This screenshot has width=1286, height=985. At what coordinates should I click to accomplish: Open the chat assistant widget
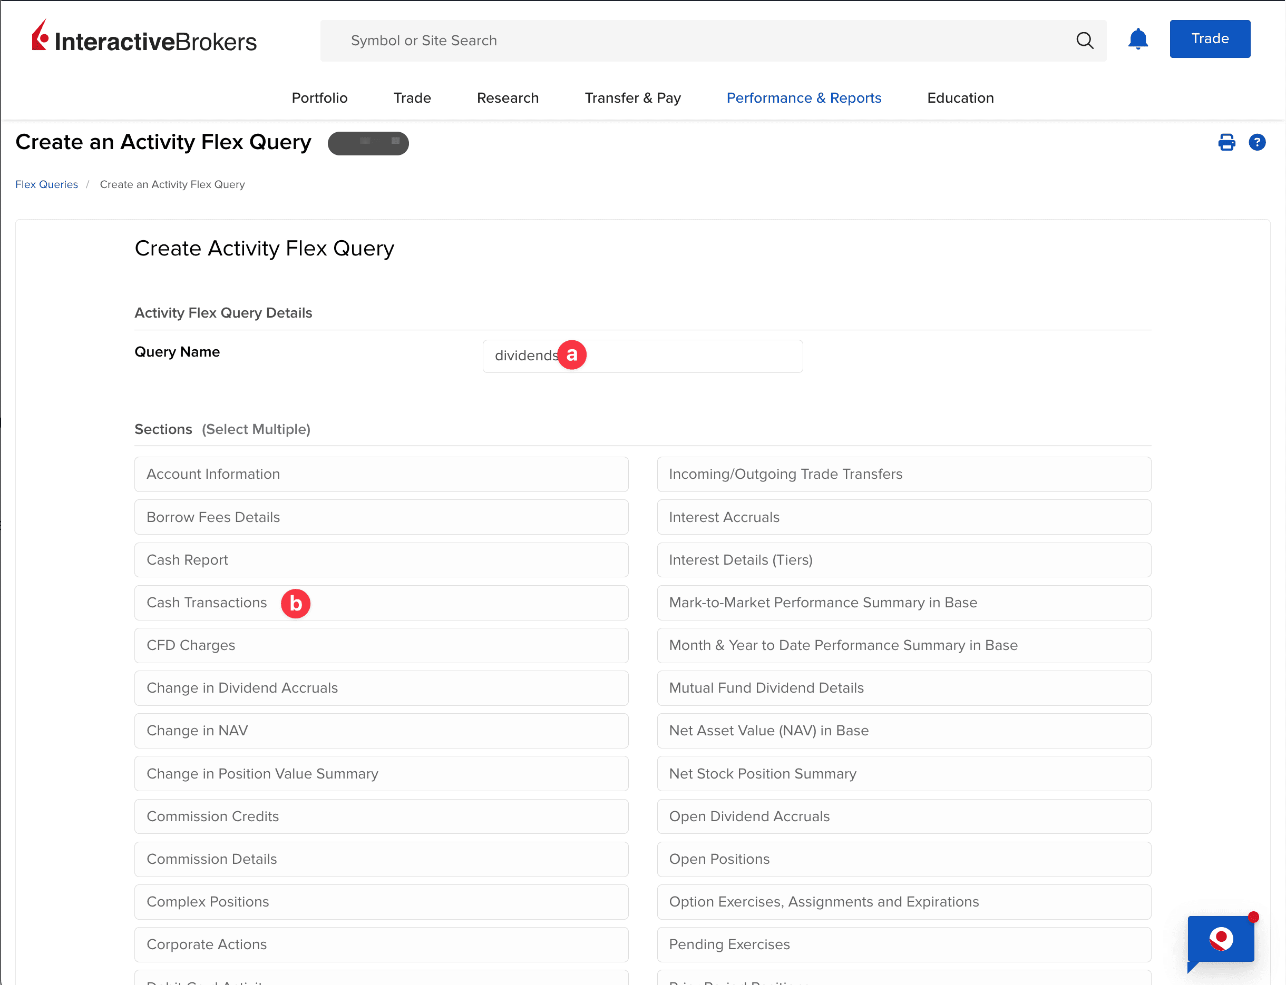1220,939
